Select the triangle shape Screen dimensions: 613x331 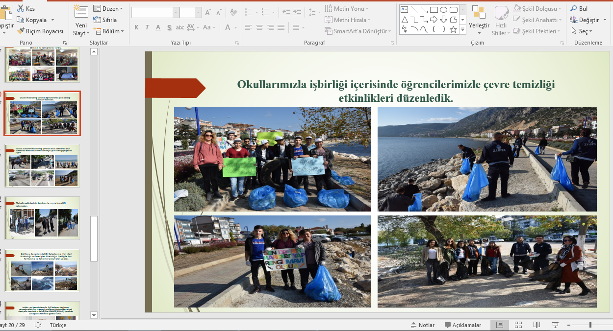[405, 20]
